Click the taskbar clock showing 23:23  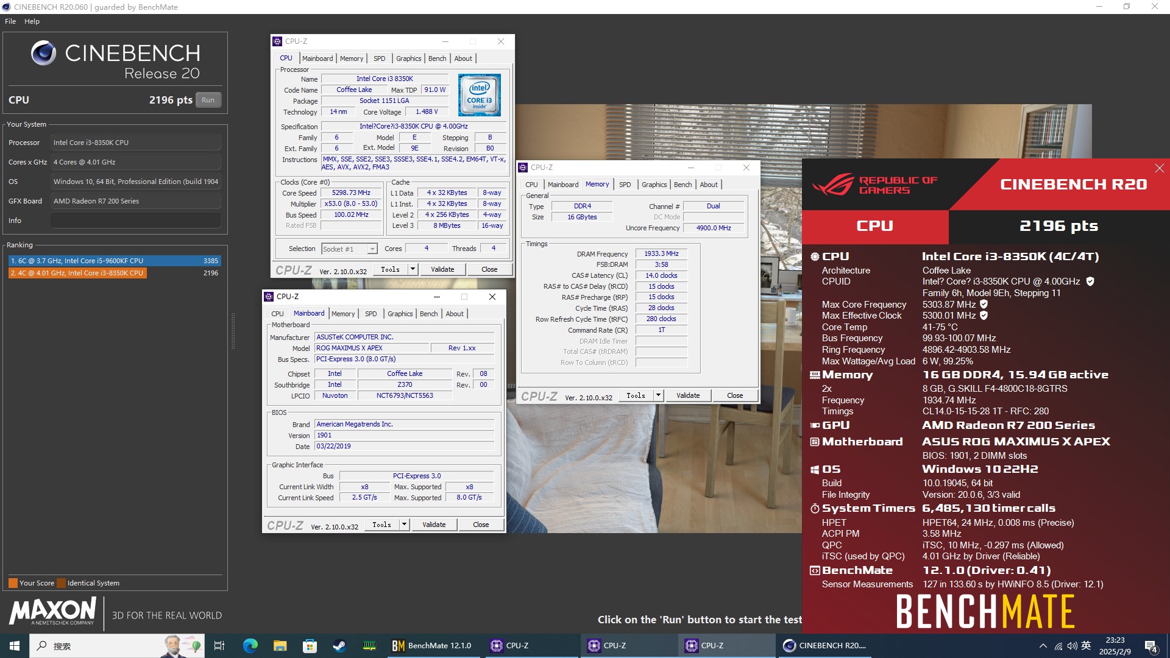tap(1115, 646)
